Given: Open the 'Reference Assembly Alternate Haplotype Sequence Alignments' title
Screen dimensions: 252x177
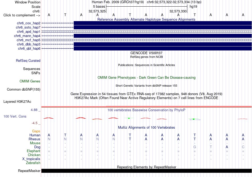Looking at the screenshot, I should (x=146, y=19).
